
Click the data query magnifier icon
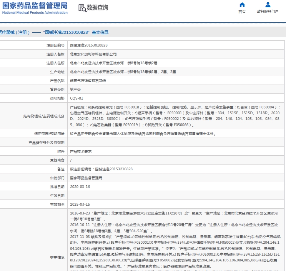click(x=82, y=8)
